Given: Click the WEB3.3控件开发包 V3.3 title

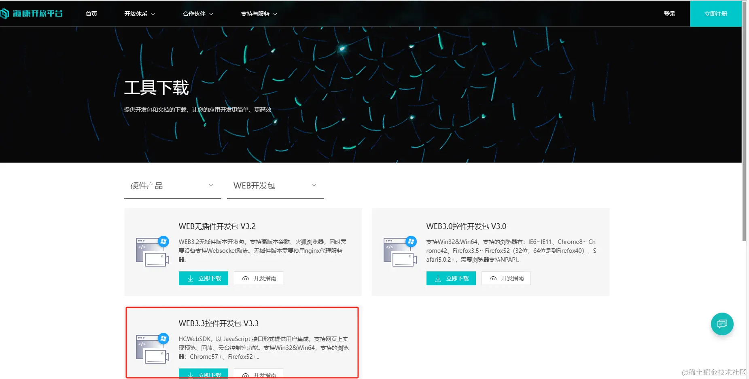Looking at the screenshot, I should pyautogui.click(x=219, y=324).
